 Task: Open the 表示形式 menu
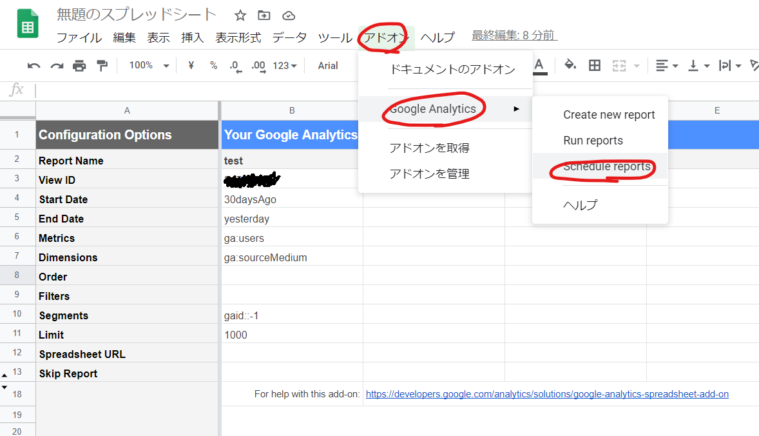tap(238, 38)
